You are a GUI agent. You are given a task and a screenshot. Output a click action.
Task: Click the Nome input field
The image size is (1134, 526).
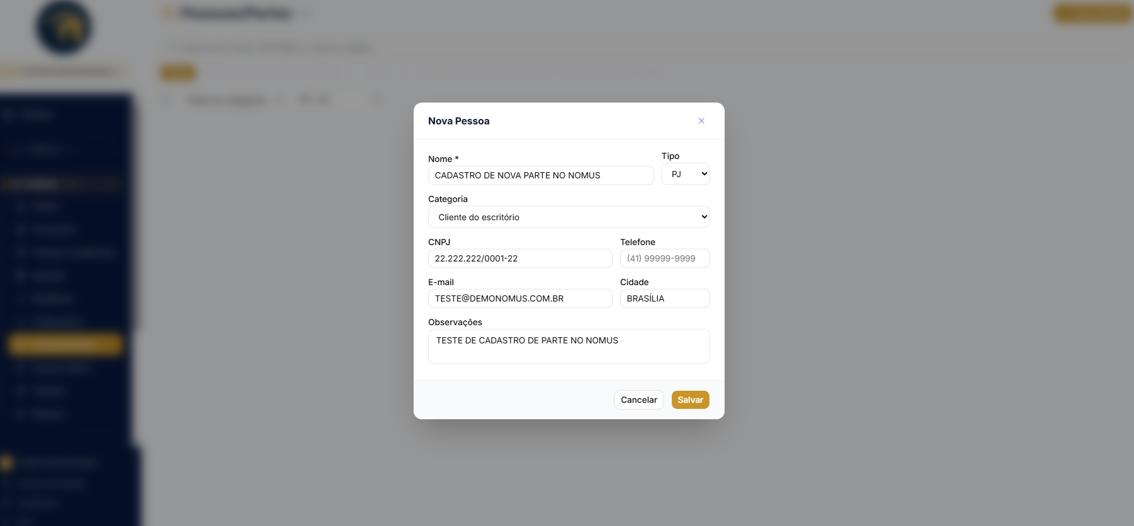[x=541, y=175]
